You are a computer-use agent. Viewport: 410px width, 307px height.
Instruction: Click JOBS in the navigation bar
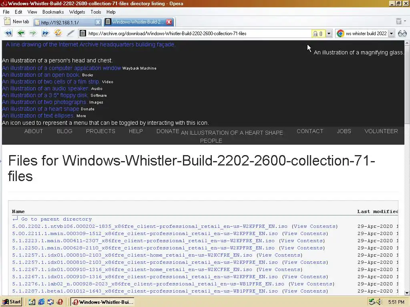tap(344, 131)
